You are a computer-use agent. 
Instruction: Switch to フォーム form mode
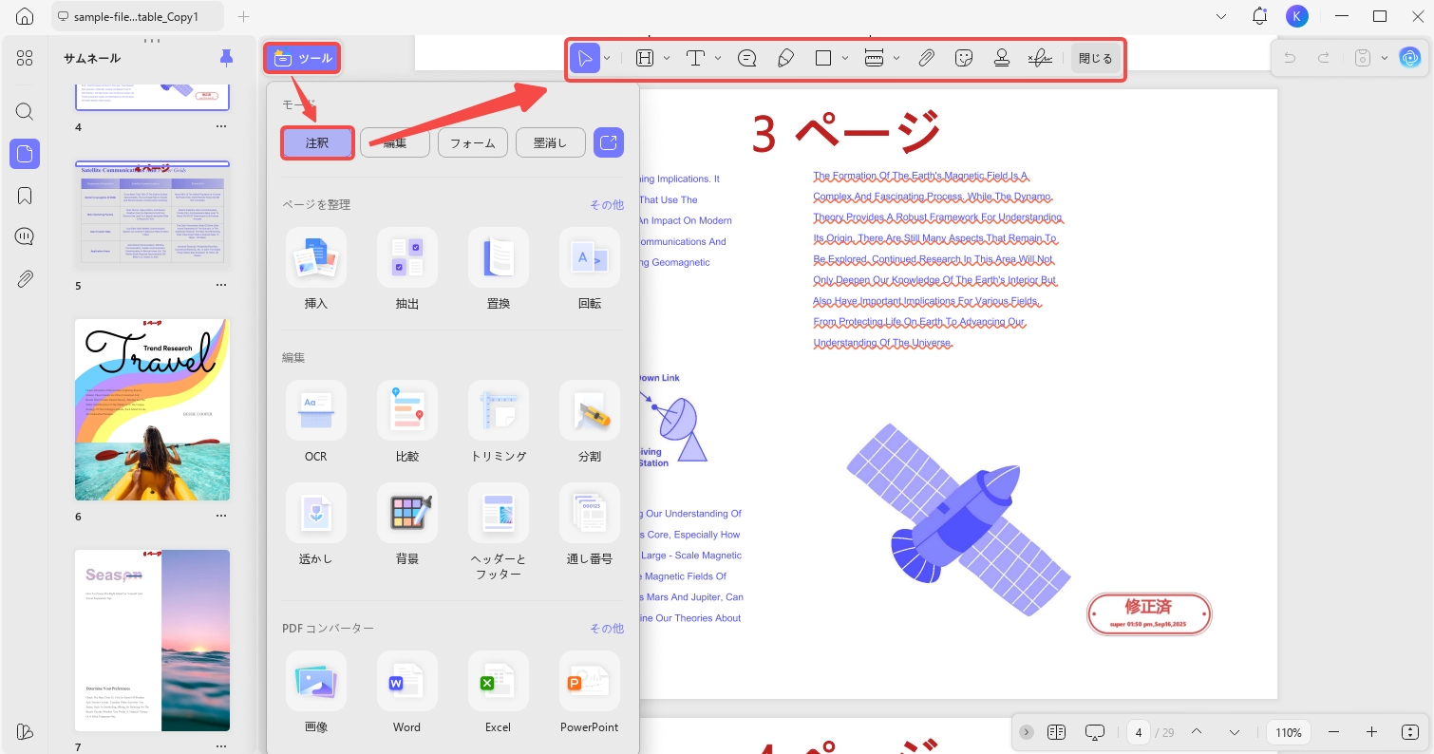[x=473, y=143]
